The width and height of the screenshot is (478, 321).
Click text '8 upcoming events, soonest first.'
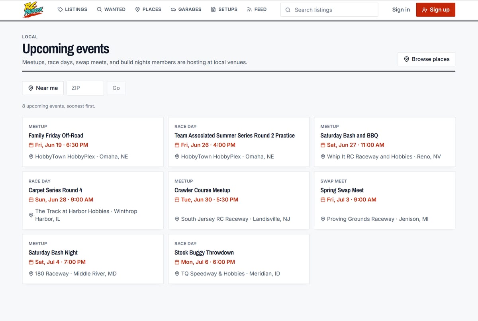point(59,106)
